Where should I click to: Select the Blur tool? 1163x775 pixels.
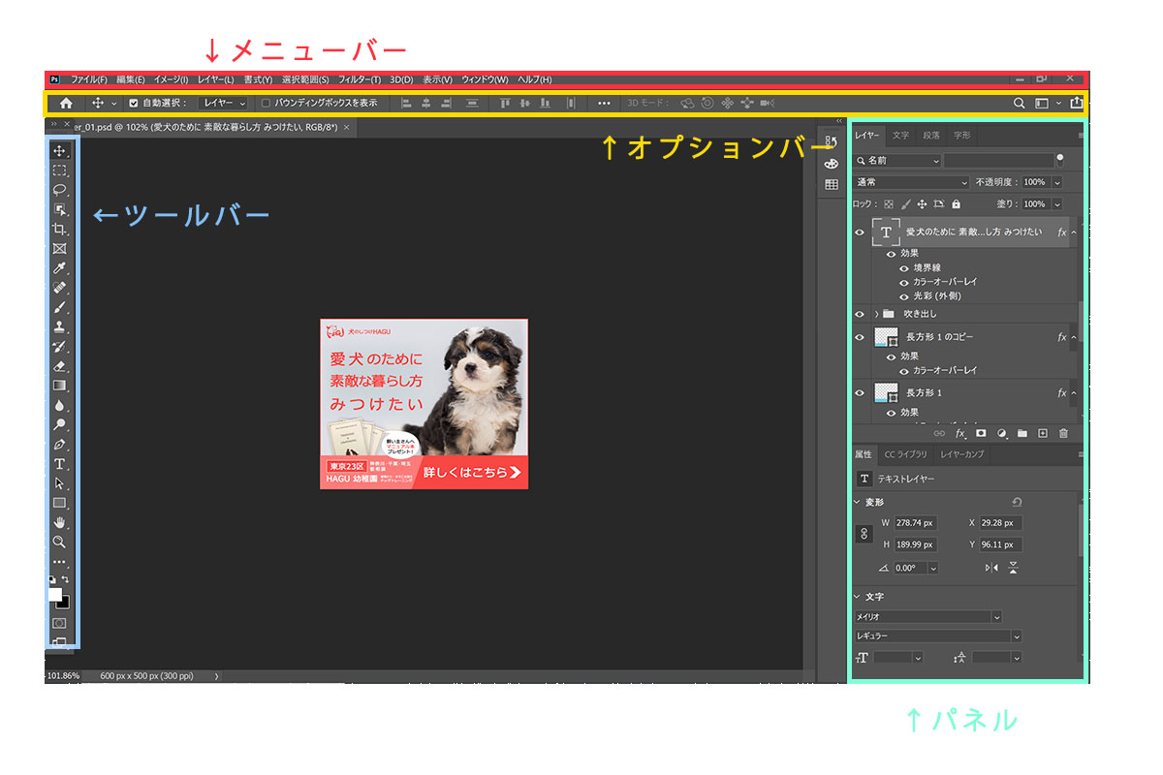pos(59,405)
